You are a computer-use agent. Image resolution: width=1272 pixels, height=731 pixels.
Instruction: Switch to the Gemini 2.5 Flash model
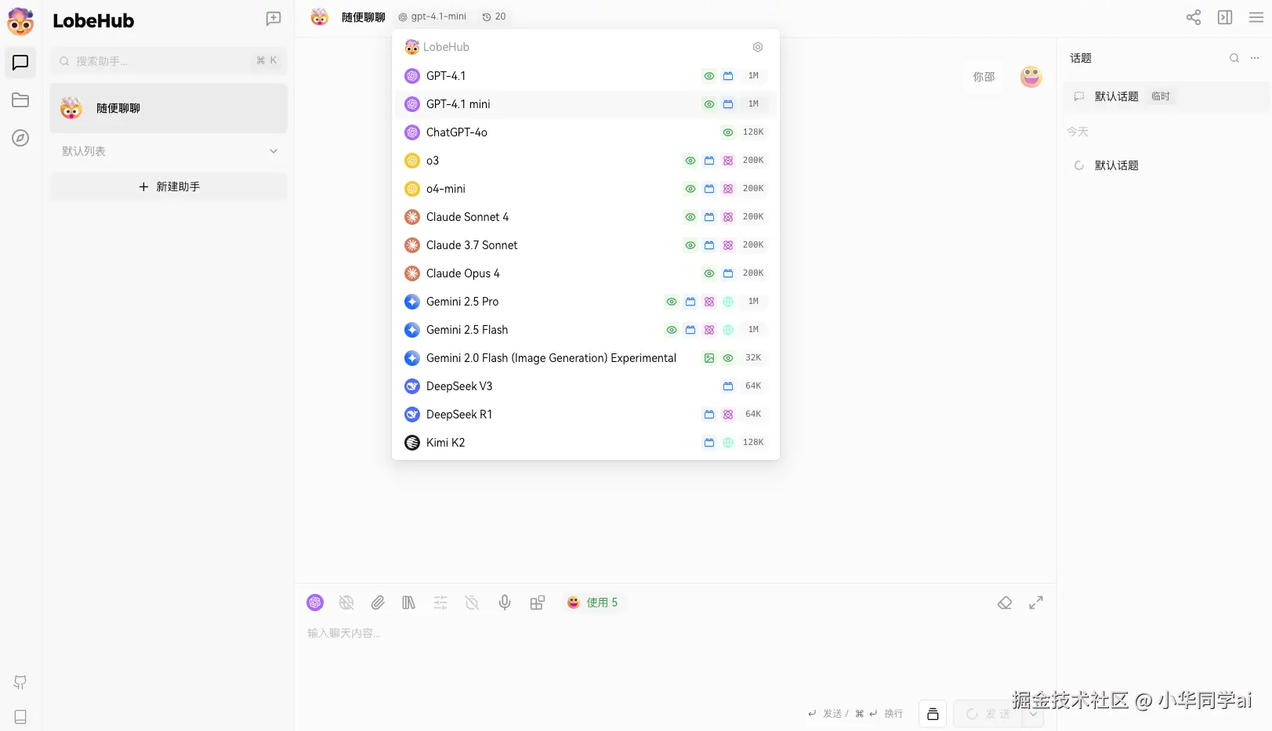coord(585,330)
